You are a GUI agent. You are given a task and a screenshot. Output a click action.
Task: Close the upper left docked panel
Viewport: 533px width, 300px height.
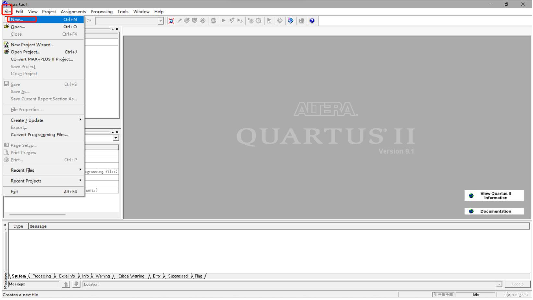pyautogui.click(x=117, y=29)
